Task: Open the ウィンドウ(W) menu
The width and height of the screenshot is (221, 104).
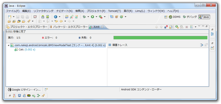Action: [x=156, y=11]
